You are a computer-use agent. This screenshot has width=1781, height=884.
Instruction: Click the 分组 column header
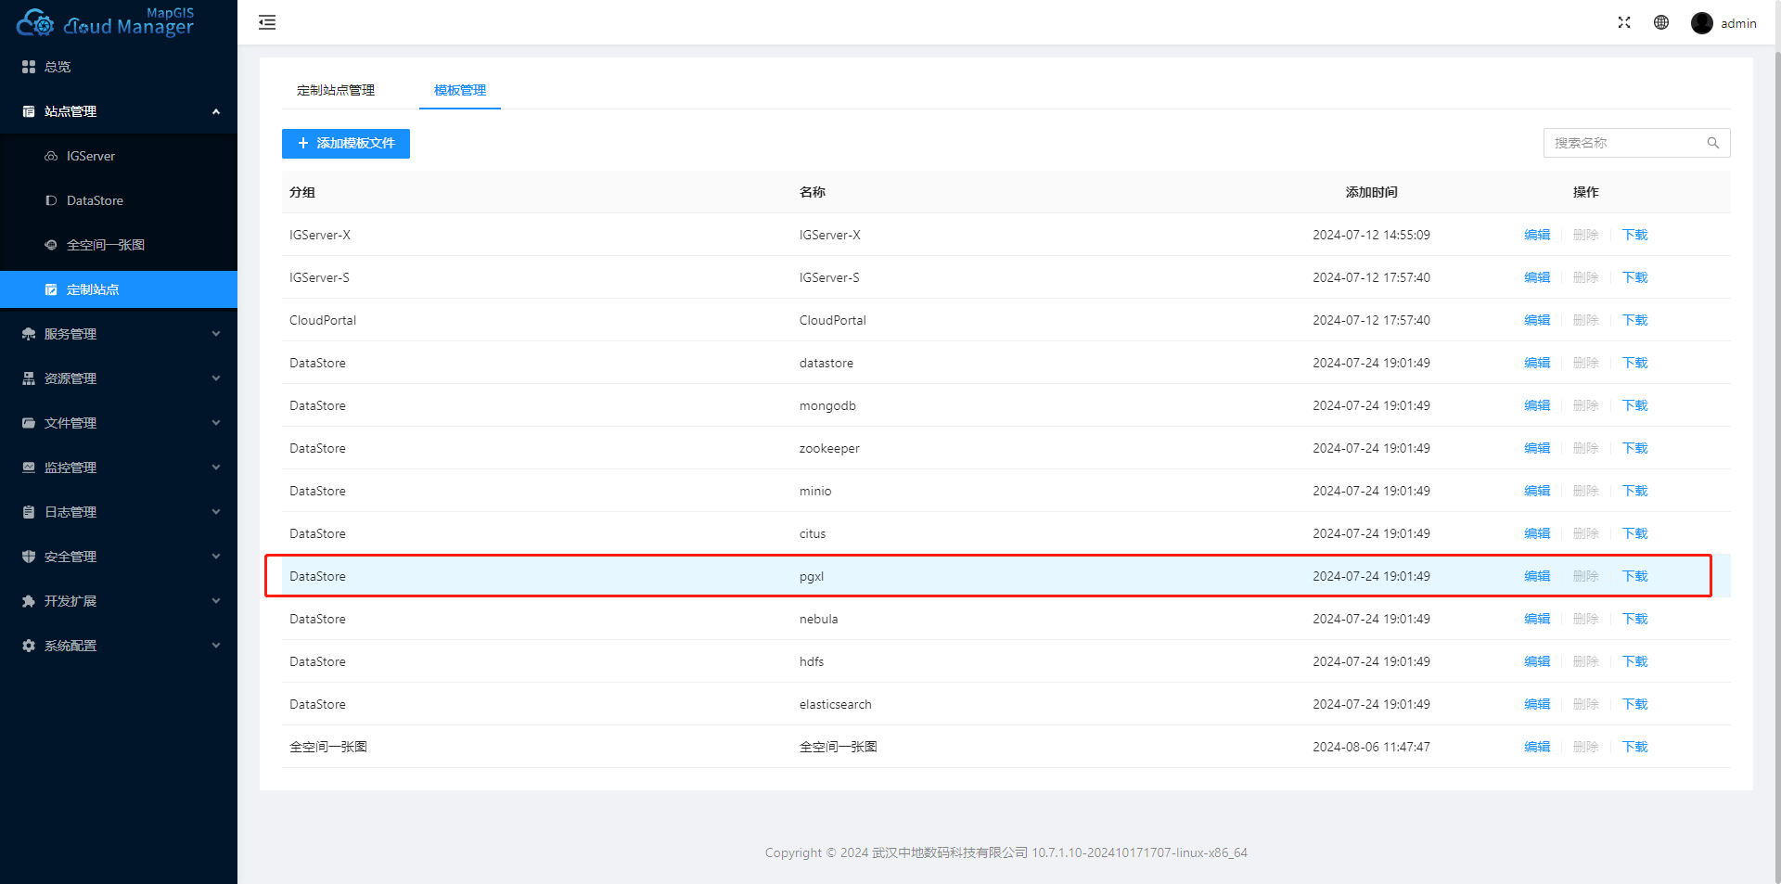click(302, 192)
